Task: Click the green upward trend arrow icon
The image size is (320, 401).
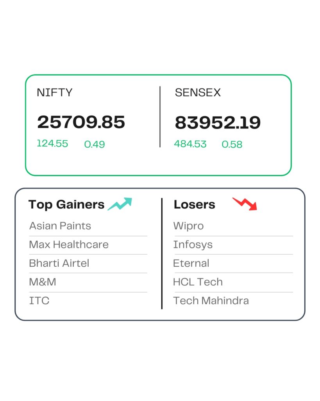Action: pyautogui.click(x=120, y=204)
